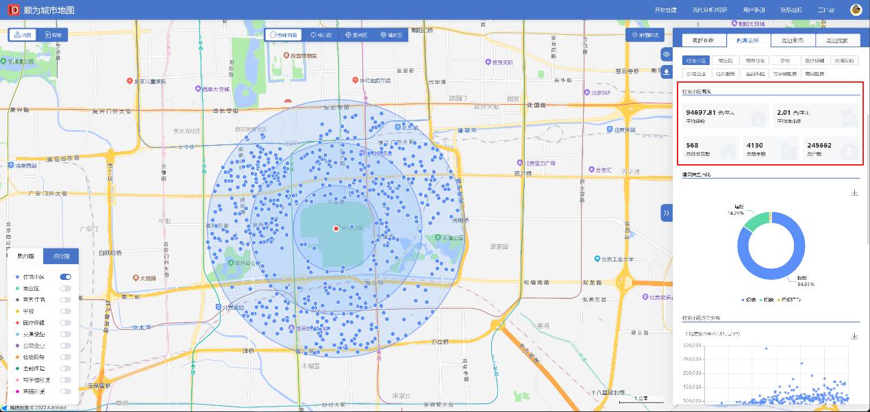Click the 顺为城市地图 logo icon
Screen dimensions: 870x412
[14, 10]
